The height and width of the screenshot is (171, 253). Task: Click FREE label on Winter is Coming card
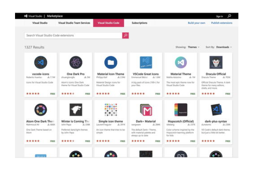[88, 141]
